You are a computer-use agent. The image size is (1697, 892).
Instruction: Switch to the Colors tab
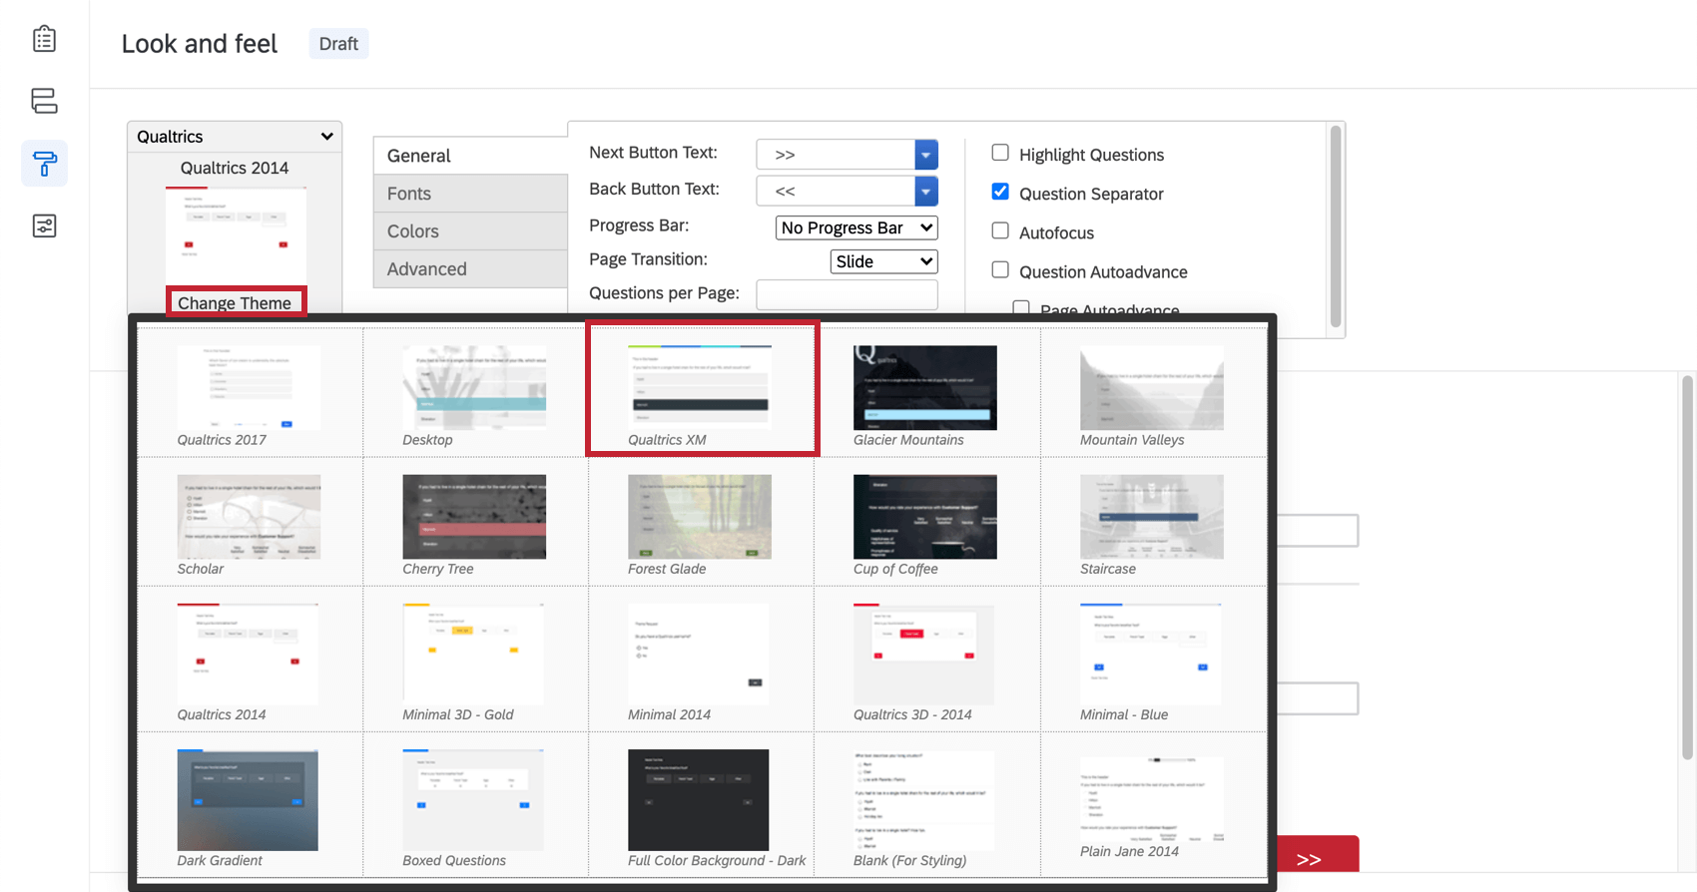point(470,231)
